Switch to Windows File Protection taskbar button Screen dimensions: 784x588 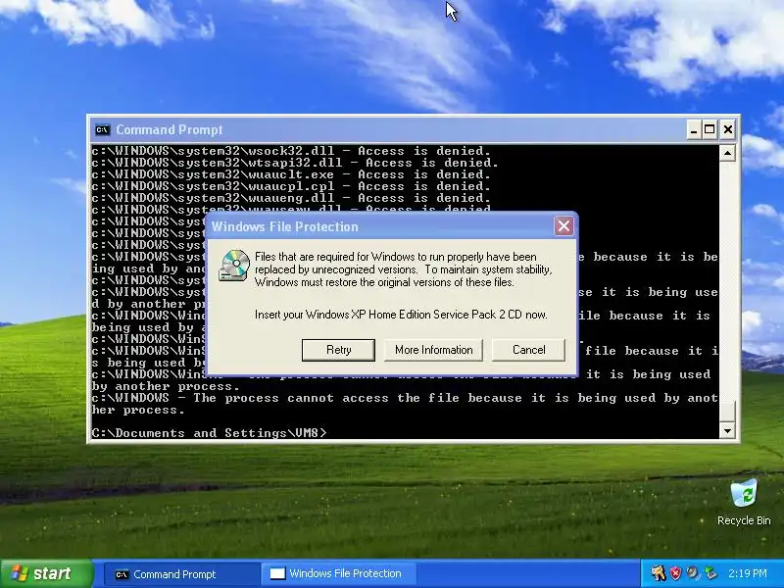click(x=338, y=574)
